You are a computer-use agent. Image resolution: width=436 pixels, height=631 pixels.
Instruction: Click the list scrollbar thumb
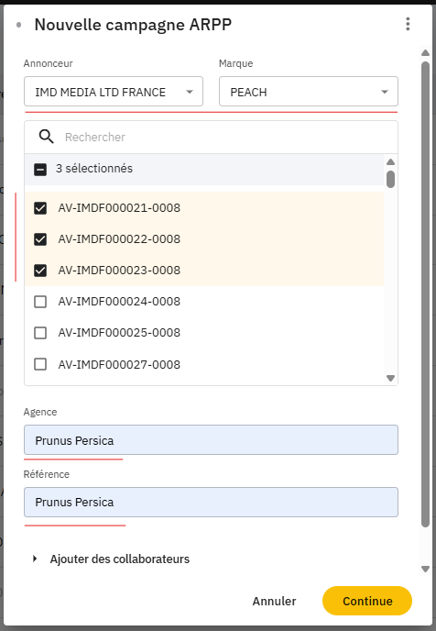pos(390,179)
